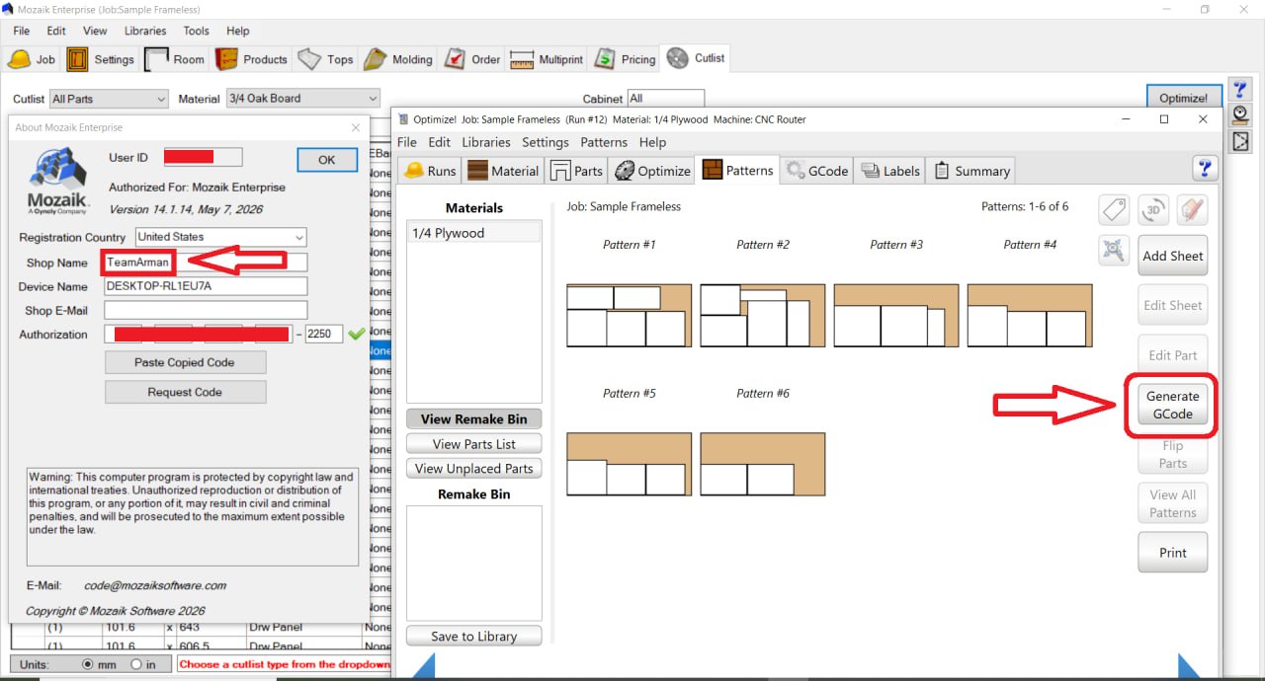The height and width of the screenshot is (681, 1265).
Task: Select the Cutlist tab with saw blade icon
Action: (x=697, y=58)
